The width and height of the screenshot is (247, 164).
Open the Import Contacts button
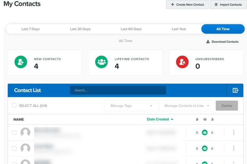tap(228, 5)
